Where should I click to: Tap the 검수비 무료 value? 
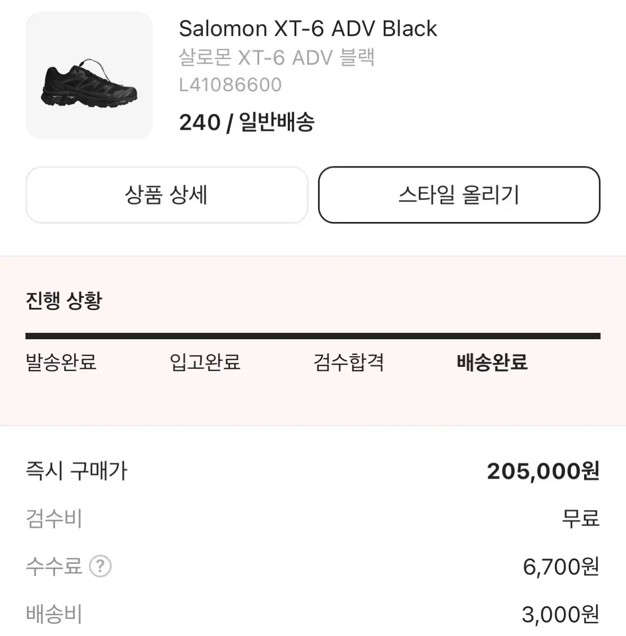(581, 518)
